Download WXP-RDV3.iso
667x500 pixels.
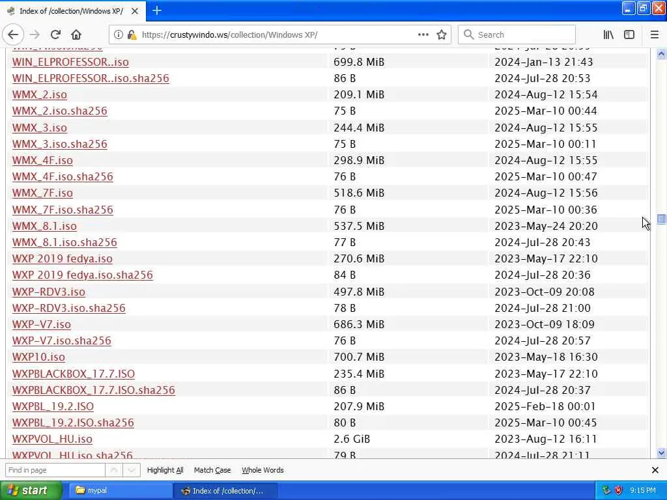(x=48, y=292)
